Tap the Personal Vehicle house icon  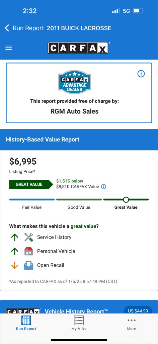pos(29,251)
